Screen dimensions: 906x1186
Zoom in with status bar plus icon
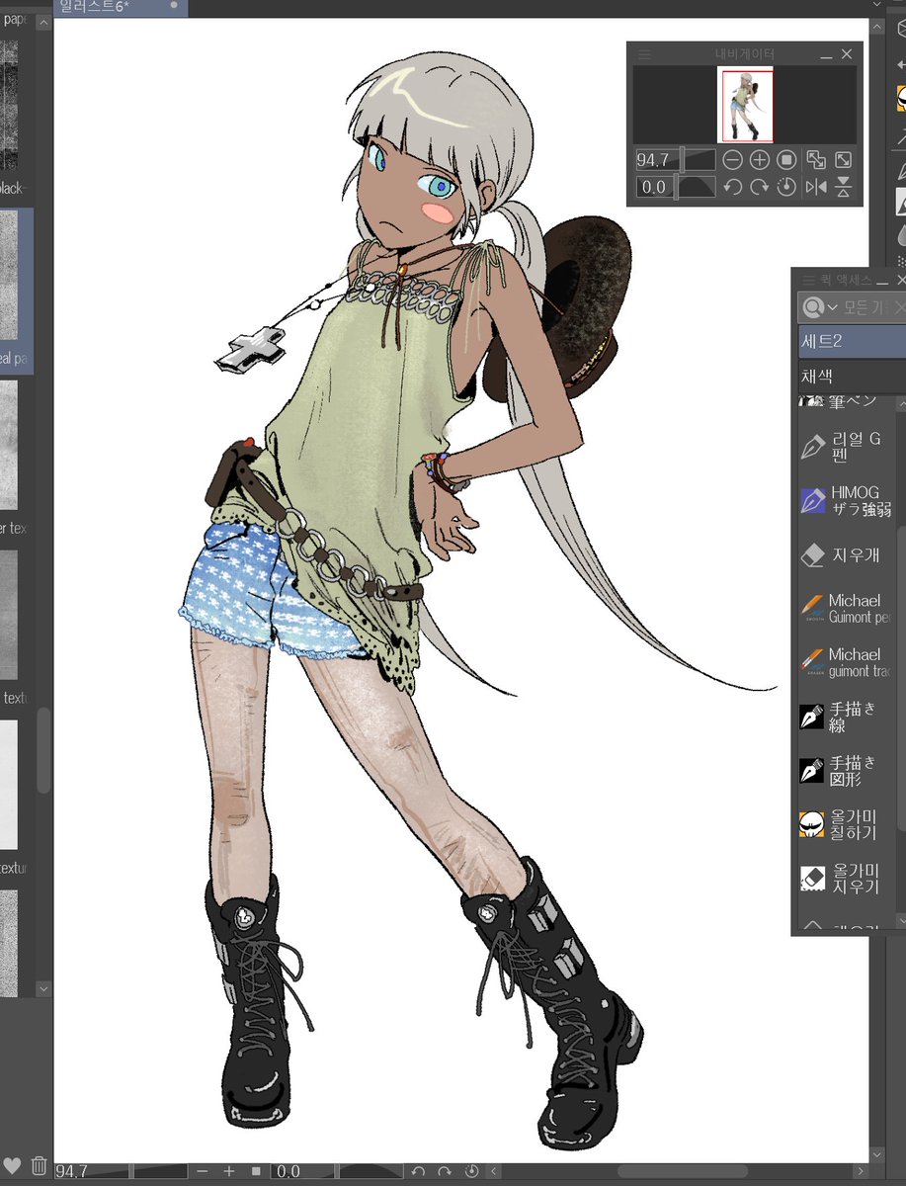click(x=229, y=1171)
